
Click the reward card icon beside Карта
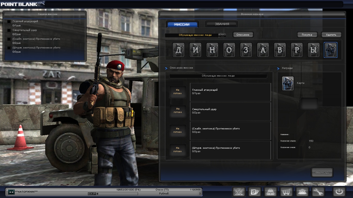pos(288,83)
